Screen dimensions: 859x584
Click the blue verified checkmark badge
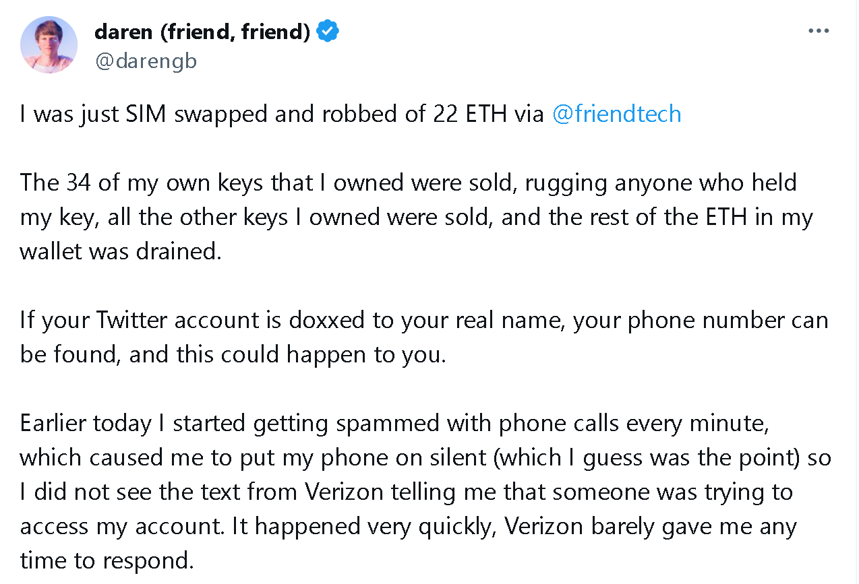[x=328, y=32]
